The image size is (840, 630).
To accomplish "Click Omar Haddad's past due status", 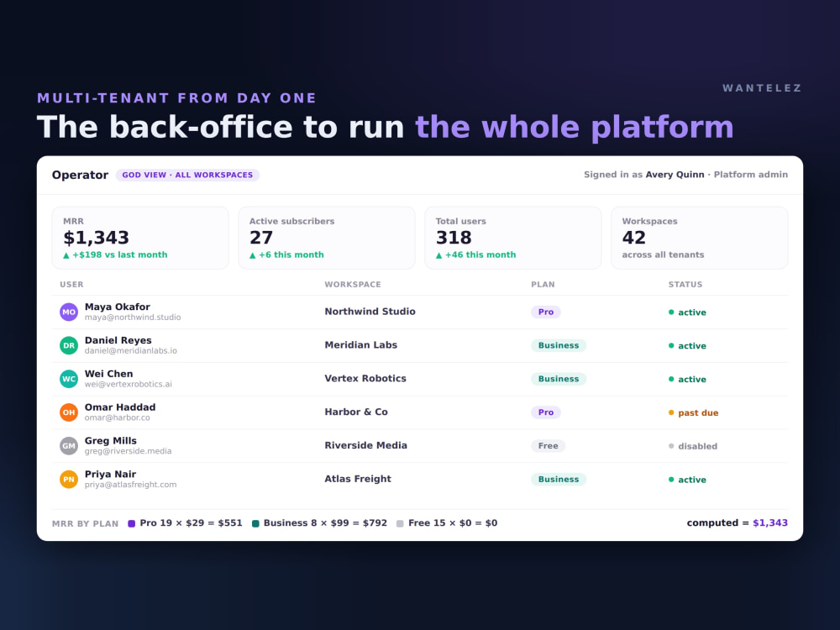I will point(693,413).
